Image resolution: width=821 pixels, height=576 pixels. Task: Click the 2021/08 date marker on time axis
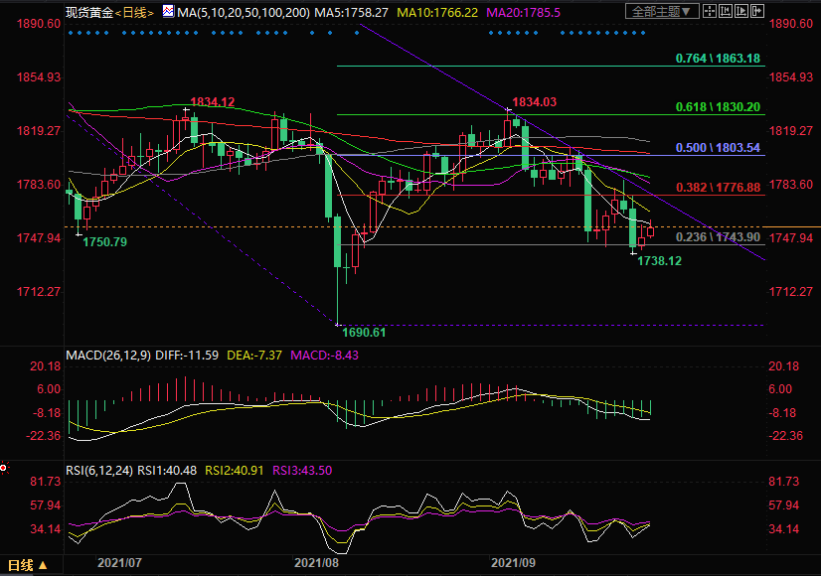point(316,562)
